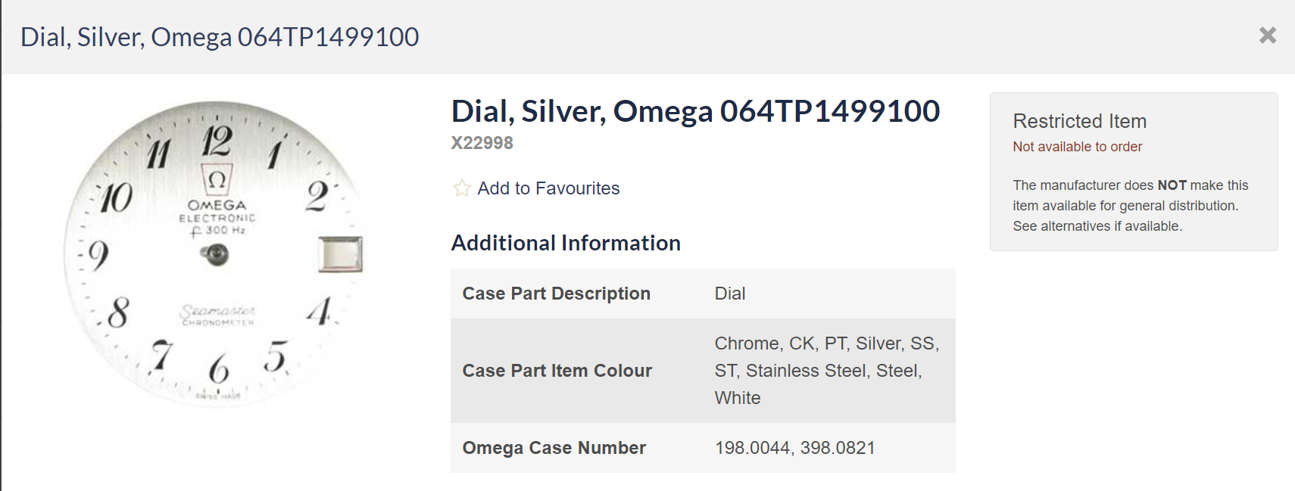Click the popup header title text
Viewport: 1295px width, 491px height.
point(220,37)
